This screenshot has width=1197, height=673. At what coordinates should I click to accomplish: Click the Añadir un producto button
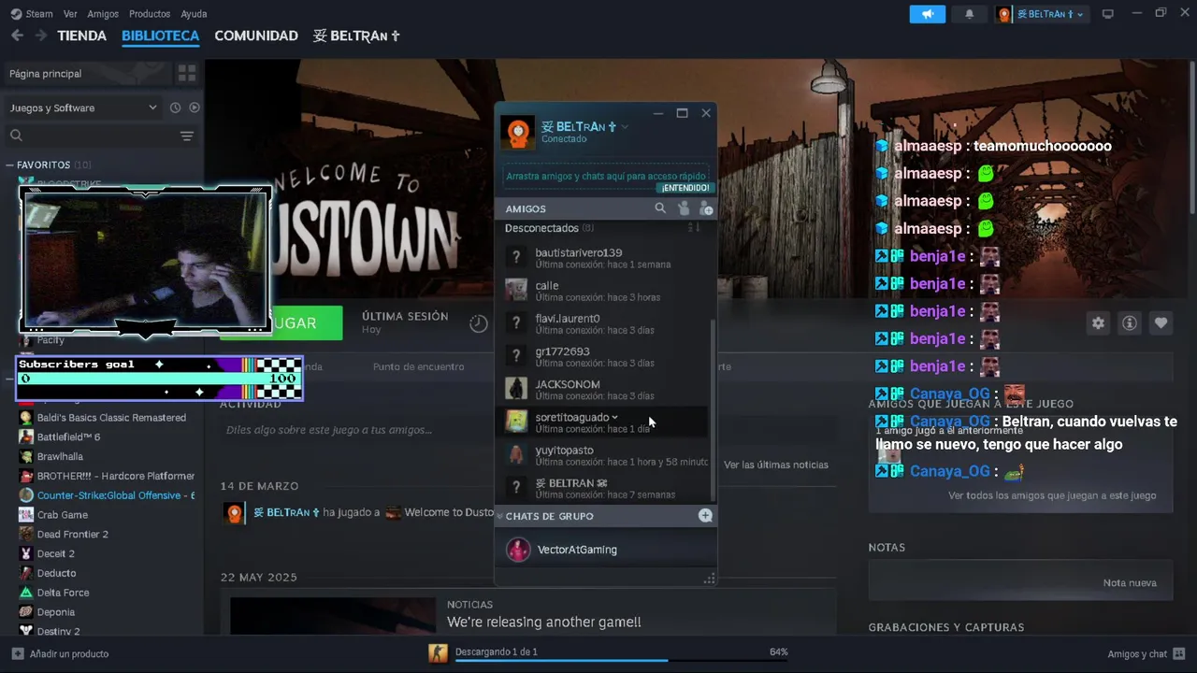[60, 654]
